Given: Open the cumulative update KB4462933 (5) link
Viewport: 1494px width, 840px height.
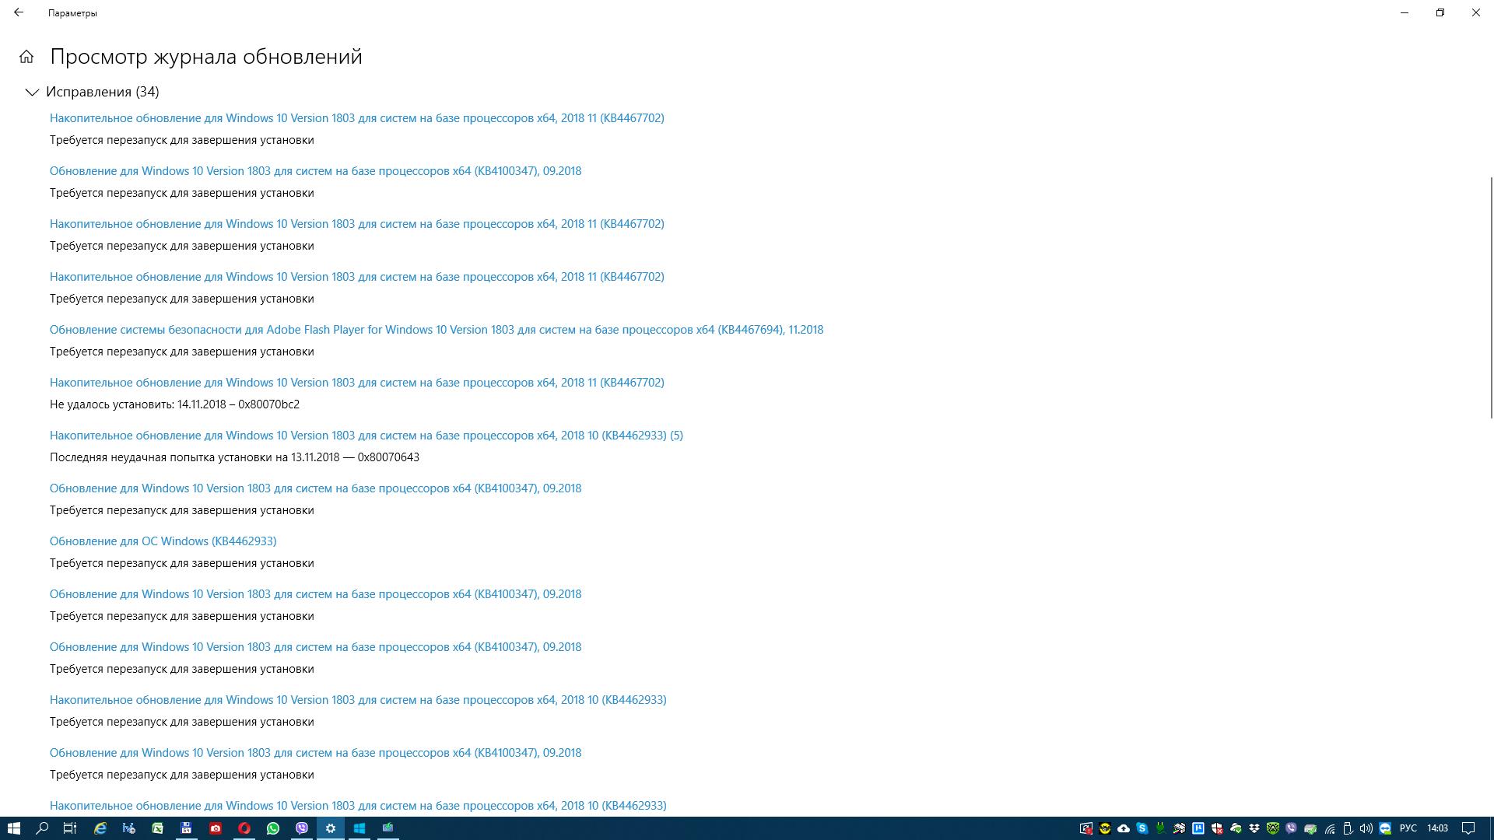Looking at the screenshot, I should (366, 436).
